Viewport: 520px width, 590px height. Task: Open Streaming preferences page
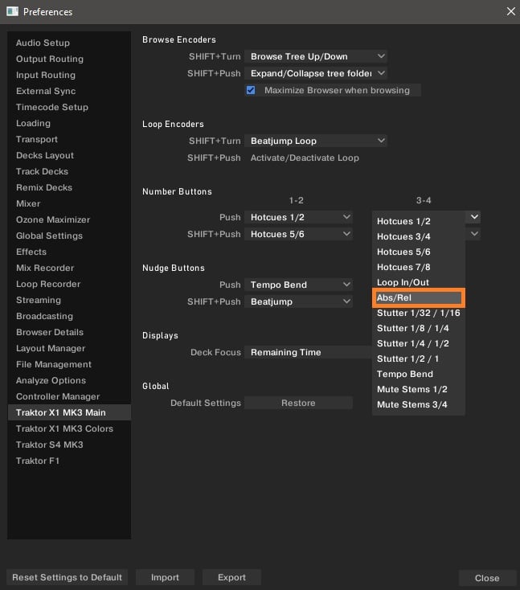pos(69,301)
